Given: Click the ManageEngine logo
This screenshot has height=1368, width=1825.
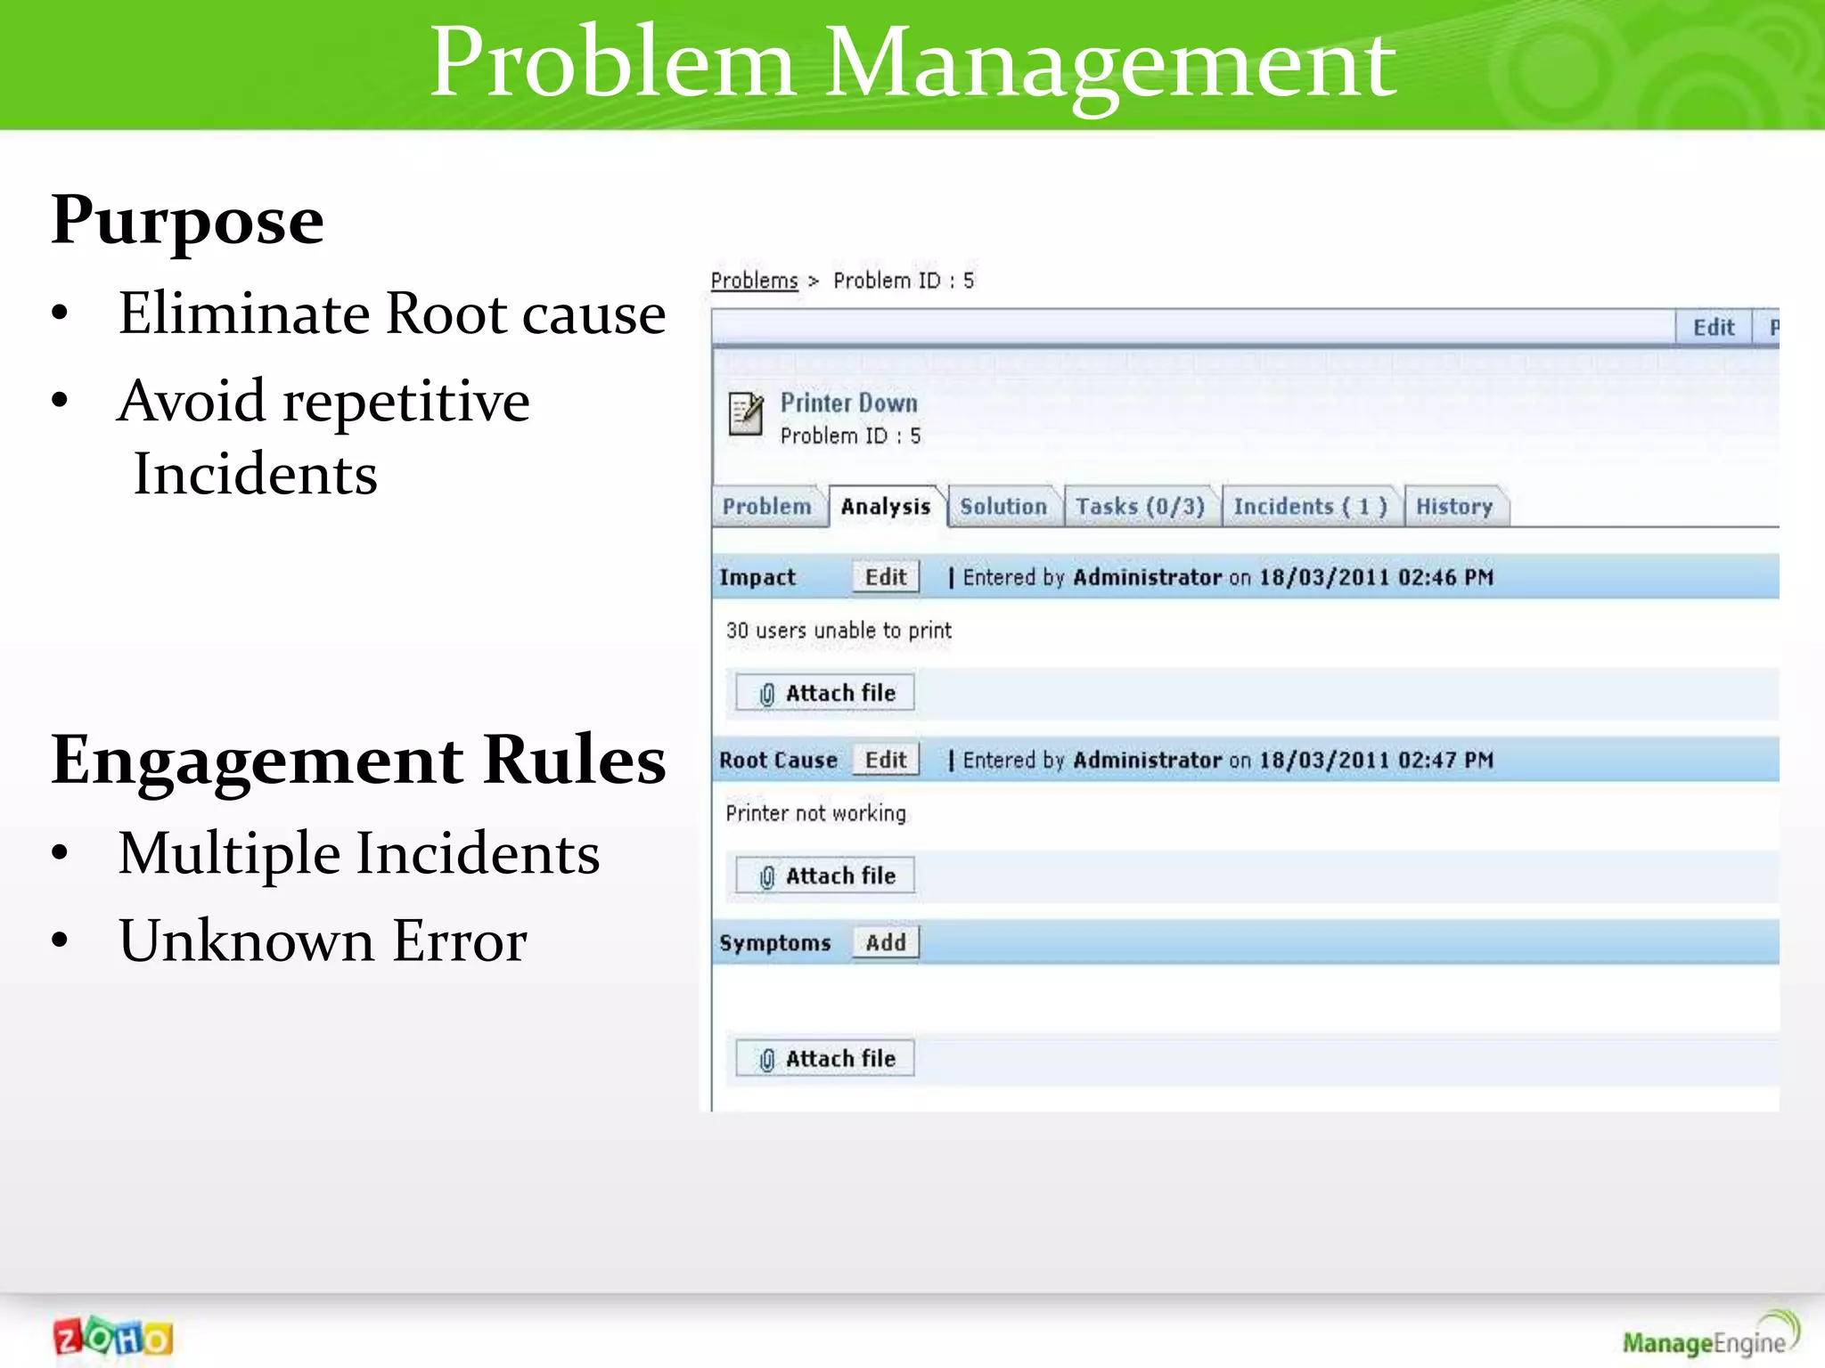Looking at the screenshot, I should [1711, 1336].
